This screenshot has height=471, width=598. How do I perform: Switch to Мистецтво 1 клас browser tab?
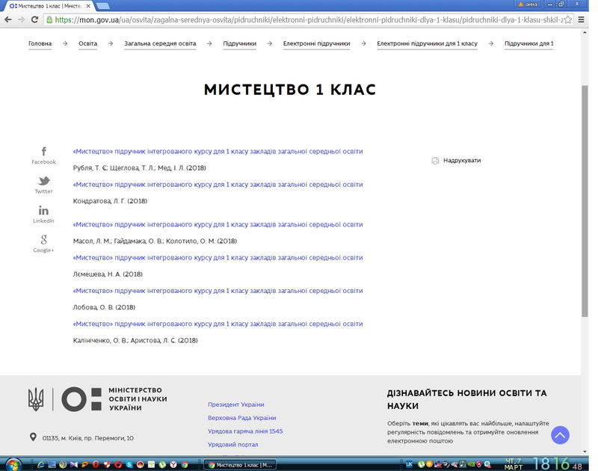click(48, 6)
